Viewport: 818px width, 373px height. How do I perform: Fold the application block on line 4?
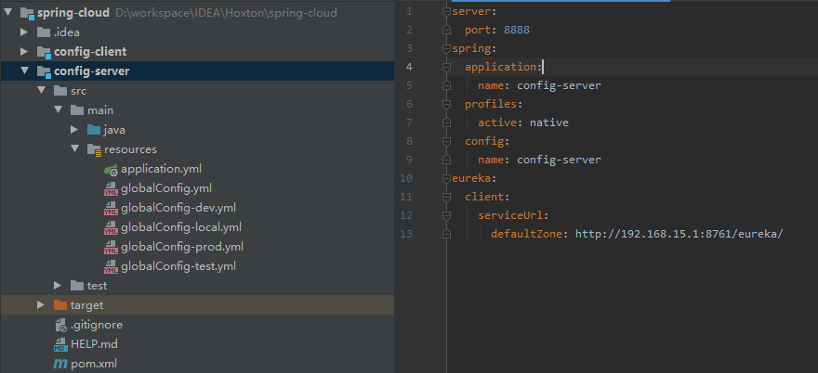pyautogui.click(x=446, y=67)
